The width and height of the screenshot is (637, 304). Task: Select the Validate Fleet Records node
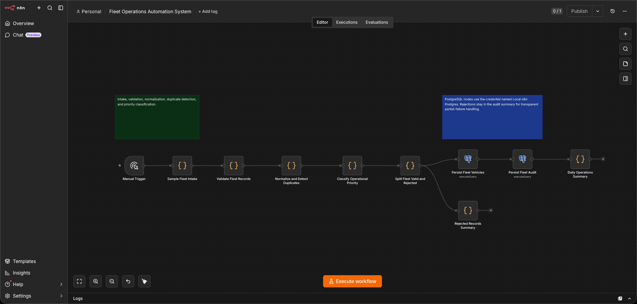click(x=234, y=166)
